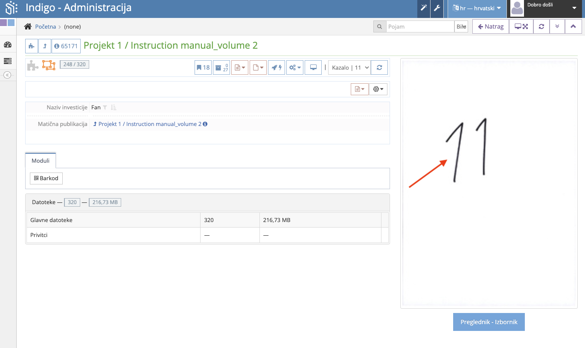Click the blue color square in sidebar
Image resolution: width=585 pixels, height=348 pixels.
(11, 23)
